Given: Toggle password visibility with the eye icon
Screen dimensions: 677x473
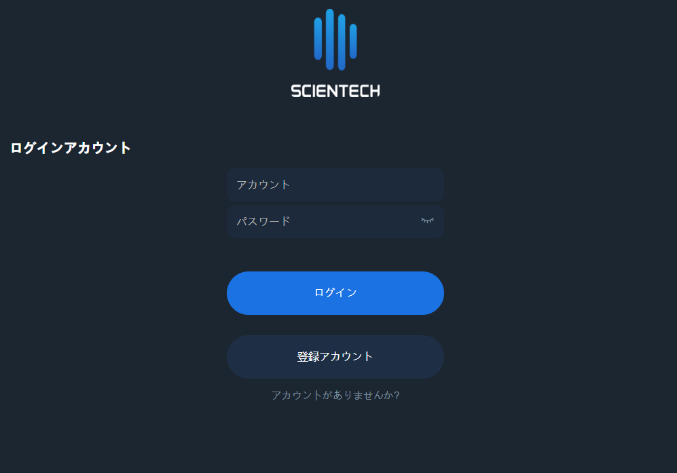Looking at the screenshot, I should [428, 221].
